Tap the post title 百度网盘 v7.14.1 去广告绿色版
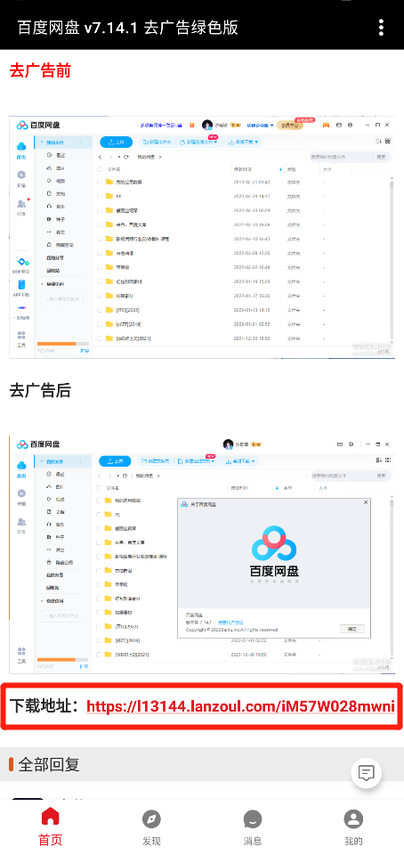The height and width of the screenshot is (855, 404). [x=128, y=28]
